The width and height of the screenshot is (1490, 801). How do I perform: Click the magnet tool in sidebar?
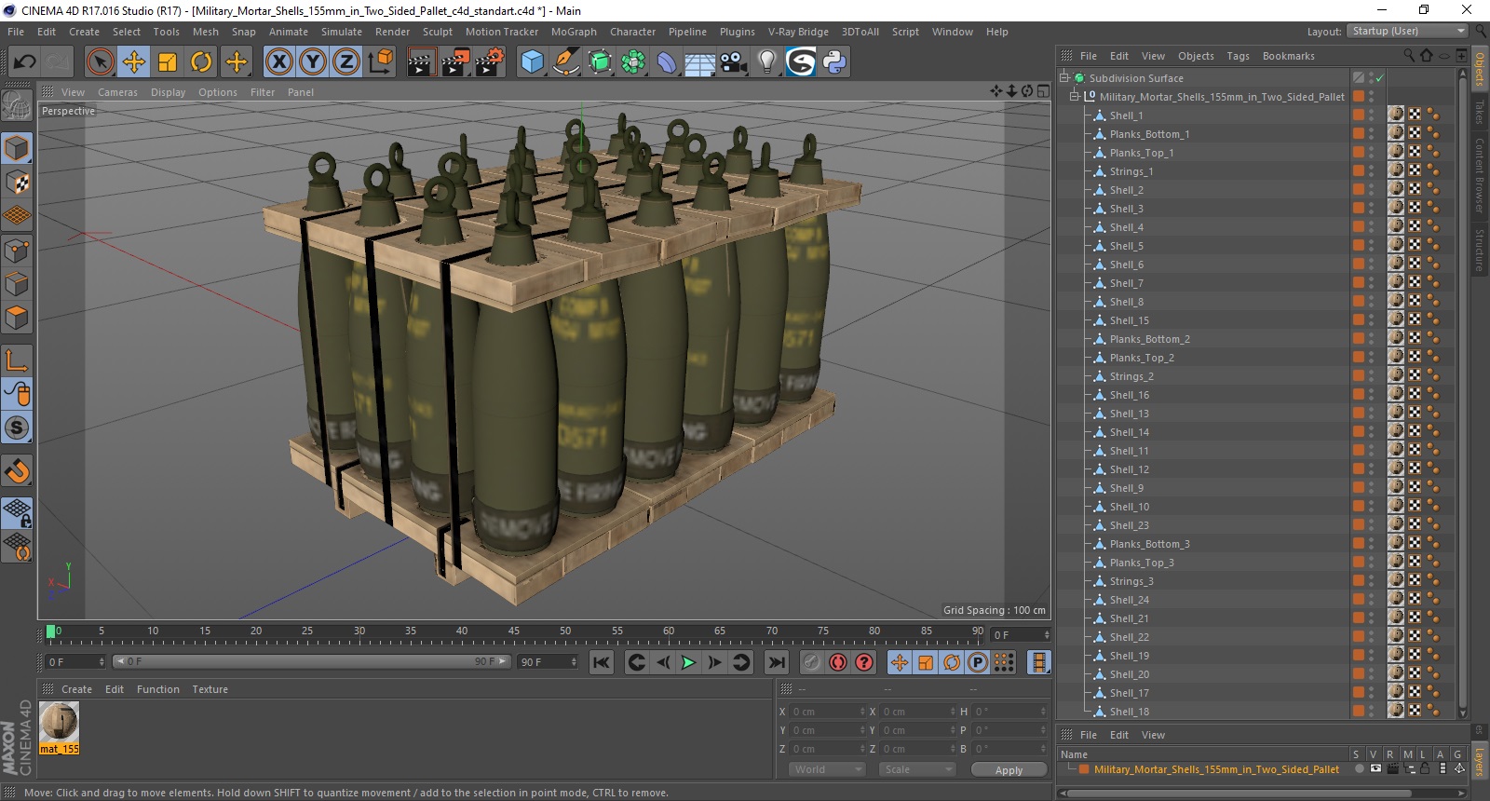(17, 471)
